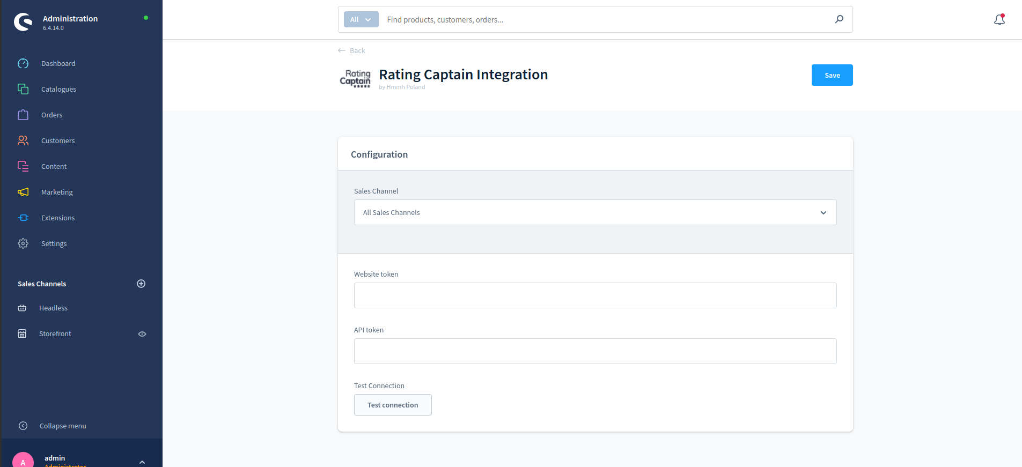This screenshot has width=1022, height=467.
Task: Click the Headless basket icon
Action: pyautogui.click(x=22, y=308)
